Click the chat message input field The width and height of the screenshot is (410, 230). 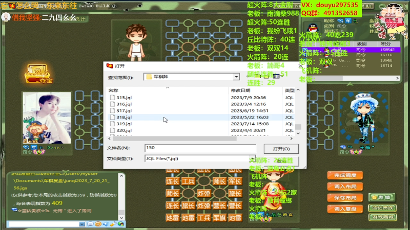tap(44, 224)
